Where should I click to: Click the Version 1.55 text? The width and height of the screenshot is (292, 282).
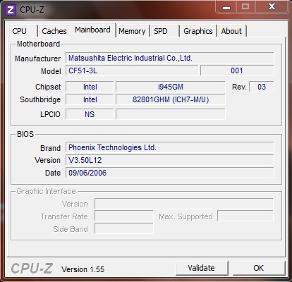tap(83, 269)
